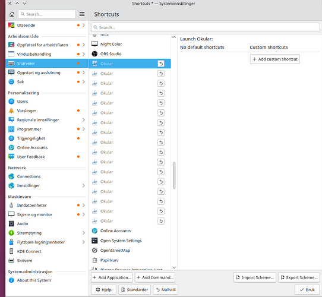Select the highlighted Okular list entry
The image size is (322, 297).
pyautogui.click(x=130, y=64)
